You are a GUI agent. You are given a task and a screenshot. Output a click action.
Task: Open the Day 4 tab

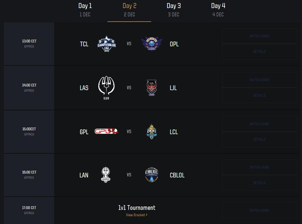click(x=218, y=10)
